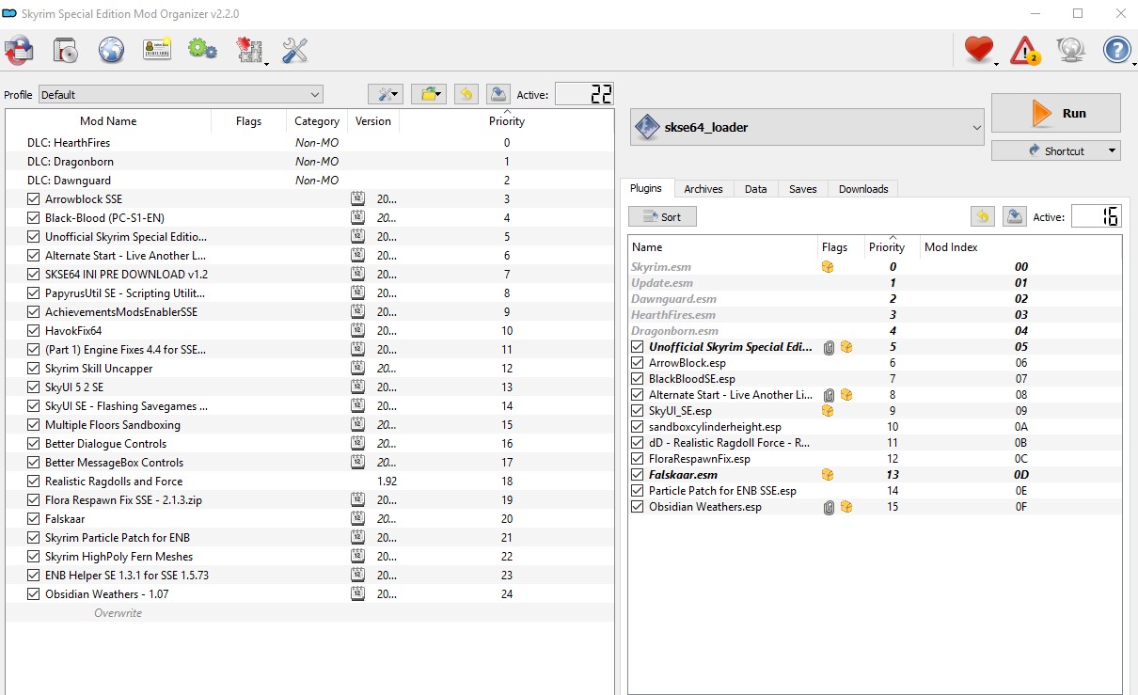Open the Executables gears icon
Viewport: 1138px width, 695px height.
[x=202, y=49]
